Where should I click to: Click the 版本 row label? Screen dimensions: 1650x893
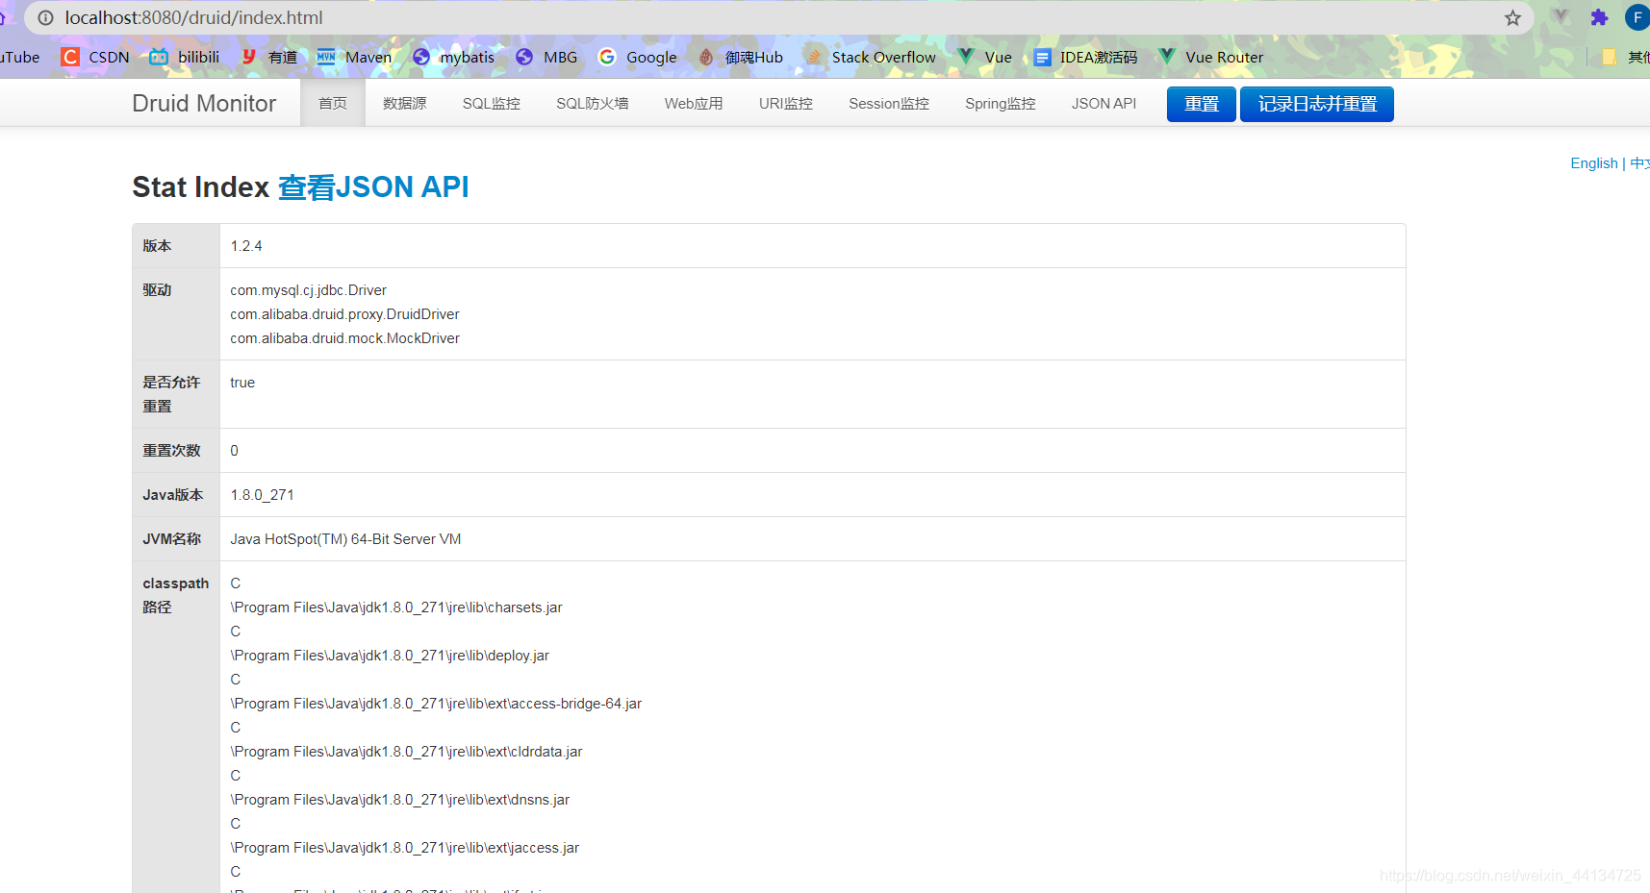click(157, 246)
